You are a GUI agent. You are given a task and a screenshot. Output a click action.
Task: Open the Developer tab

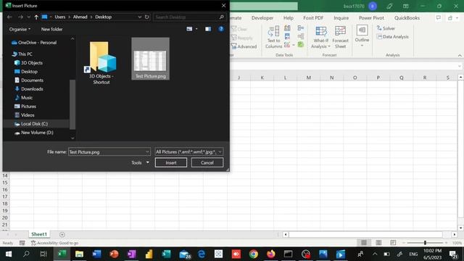pyautogui.click(x=262, y=17)
